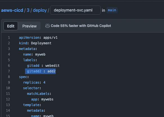The height and width of the screenshot is (117, 164).
Task: Click the 'matchLabels:' code line
Action: click(39, 94)
